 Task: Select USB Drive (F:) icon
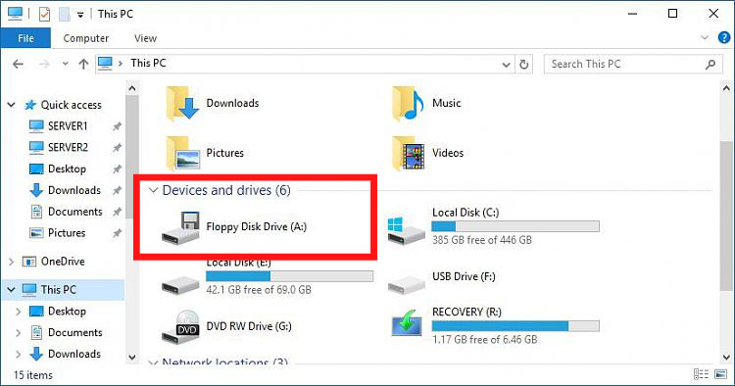406,284
